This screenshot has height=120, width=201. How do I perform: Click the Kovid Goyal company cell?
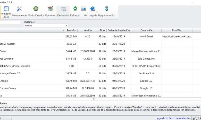(x=146, y=36)
